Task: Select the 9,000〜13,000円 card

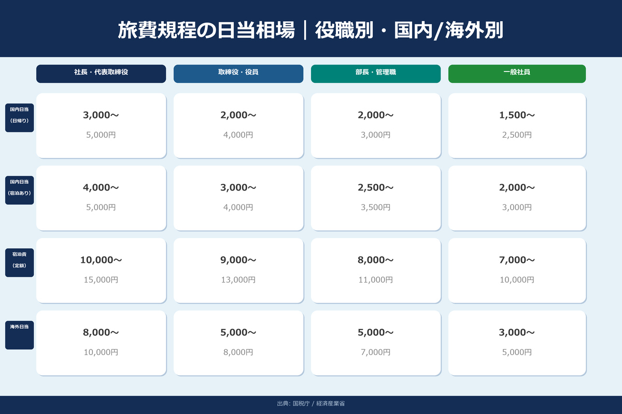Action: [x=238, y=270]
